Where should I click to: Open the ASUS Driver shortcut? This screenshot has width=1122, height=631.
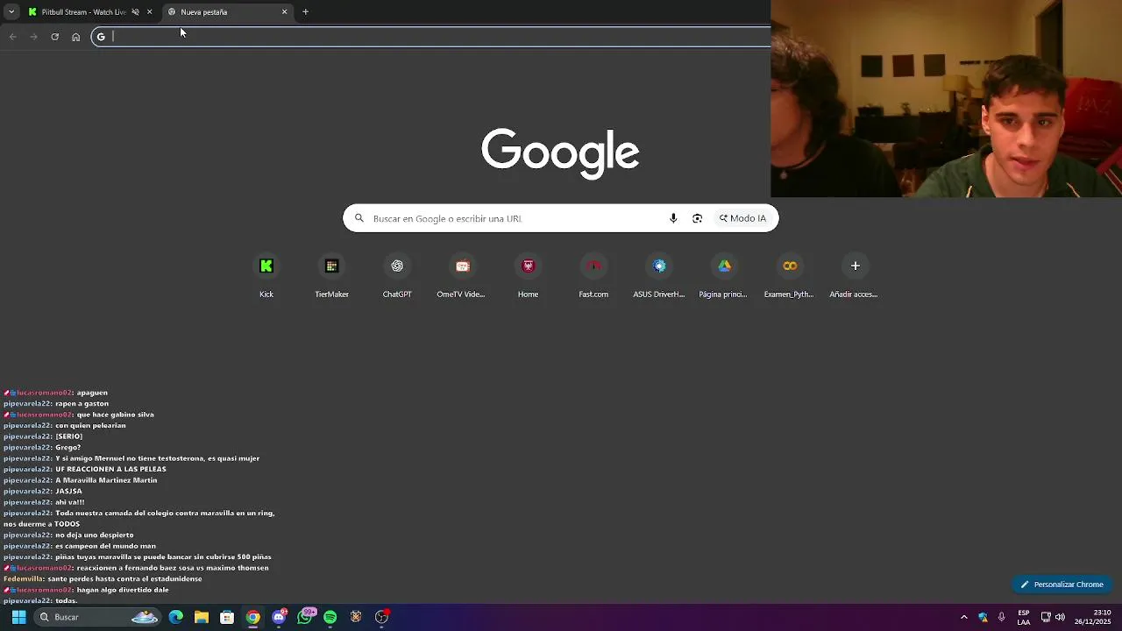[659, 276]
